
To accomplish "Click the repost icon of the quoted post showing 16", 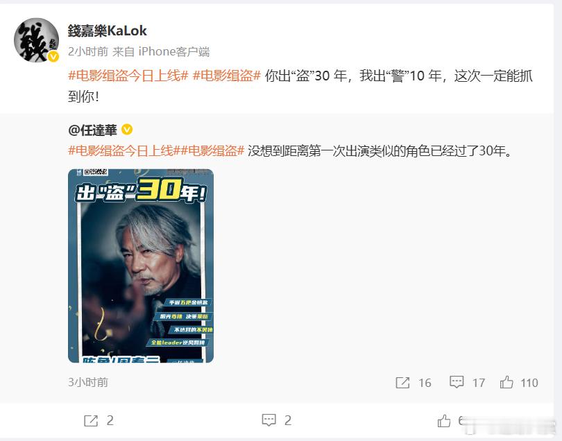I will tap(402, 383).
